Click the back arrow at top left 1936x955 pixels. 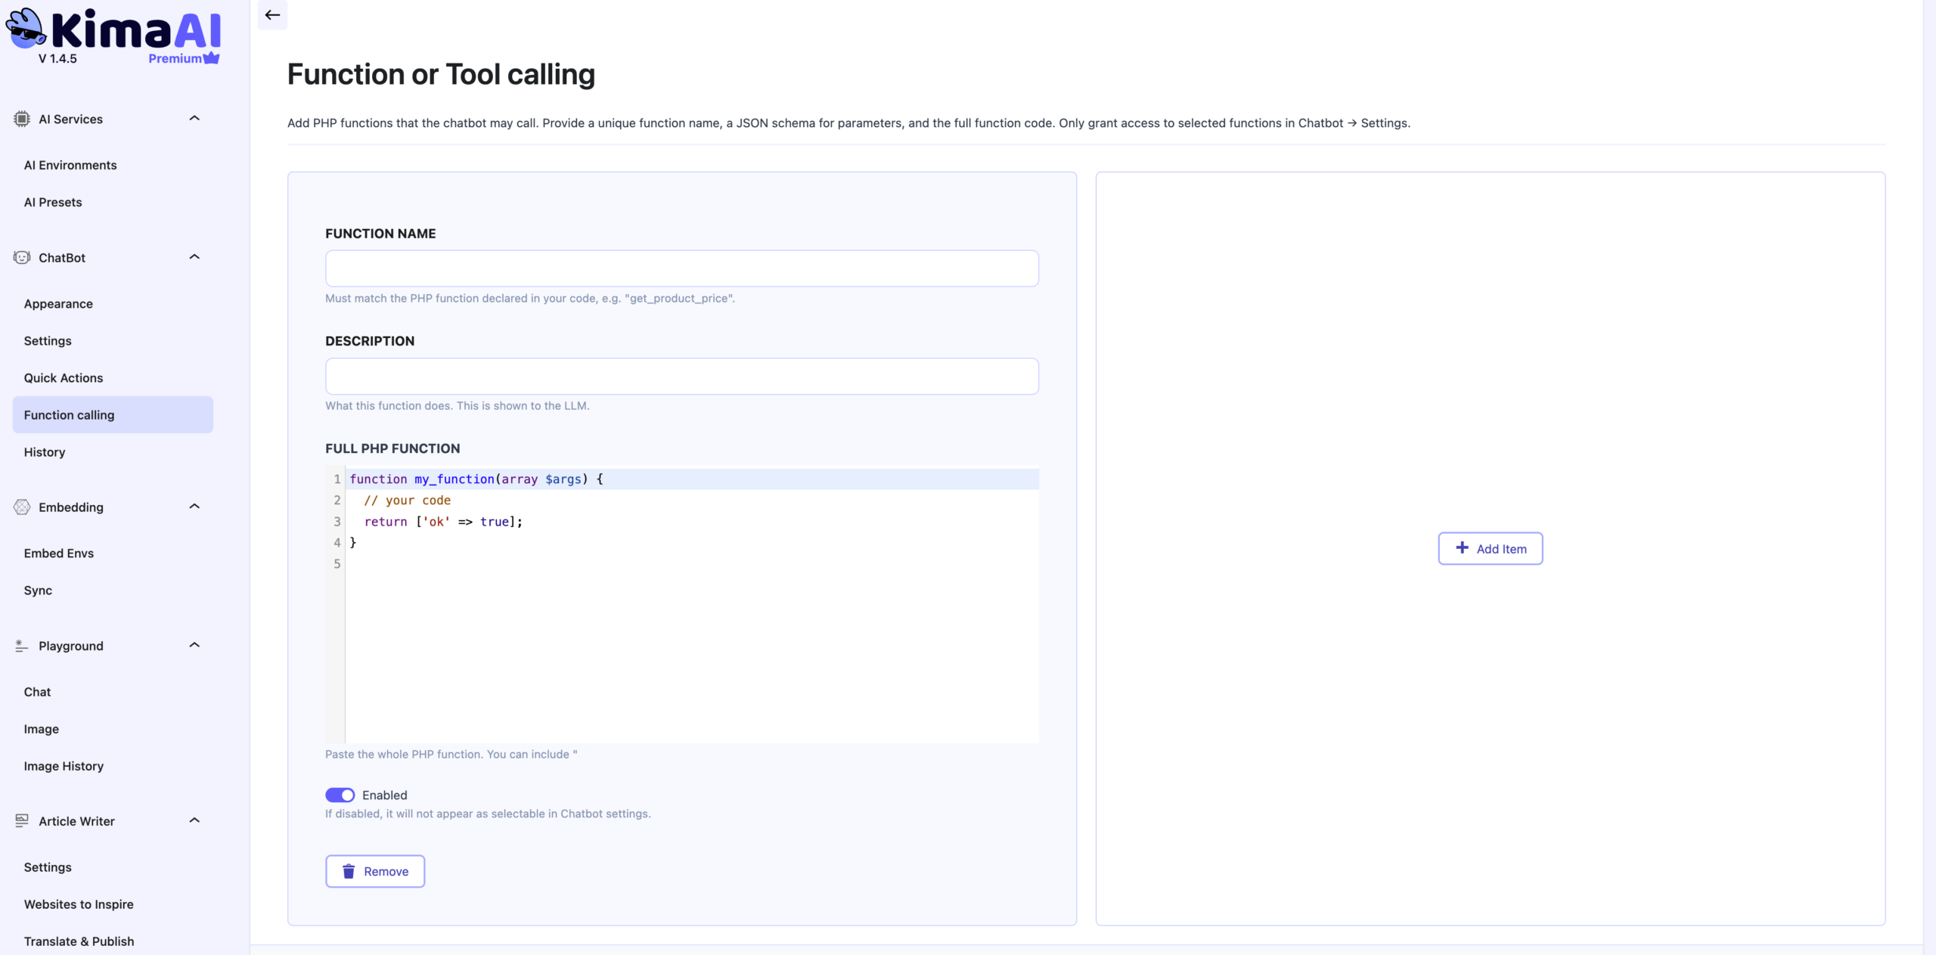coord(271,14)
